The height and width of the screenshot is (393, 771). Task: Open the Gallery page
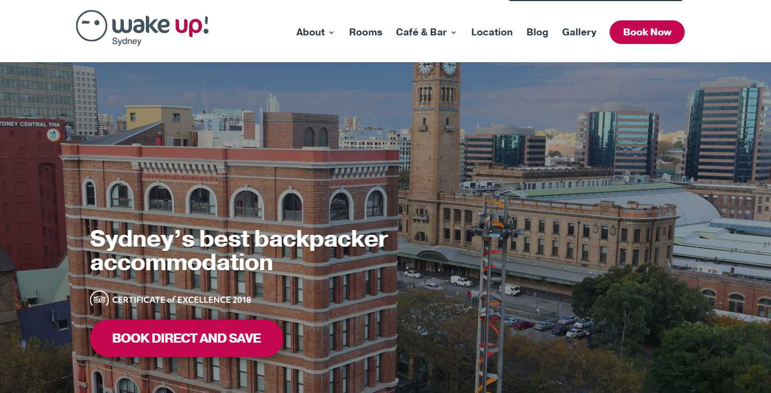[x=579, y=32]
